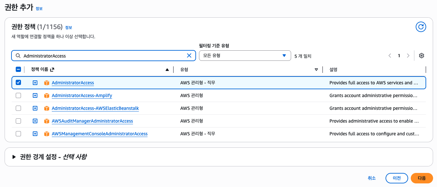Click the search magnifier icon
437x187 pixels.
tap(18, 56)
